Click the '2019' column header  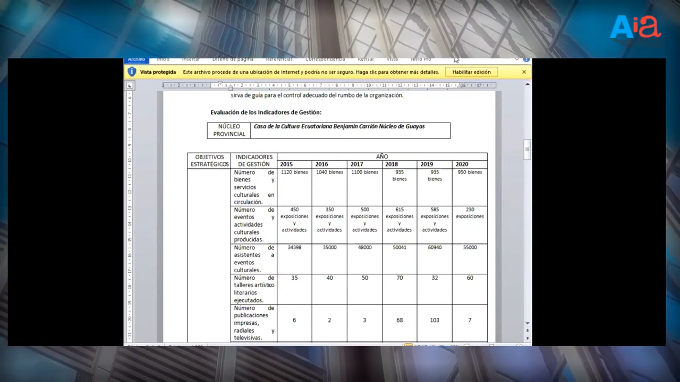click(435, 164)
